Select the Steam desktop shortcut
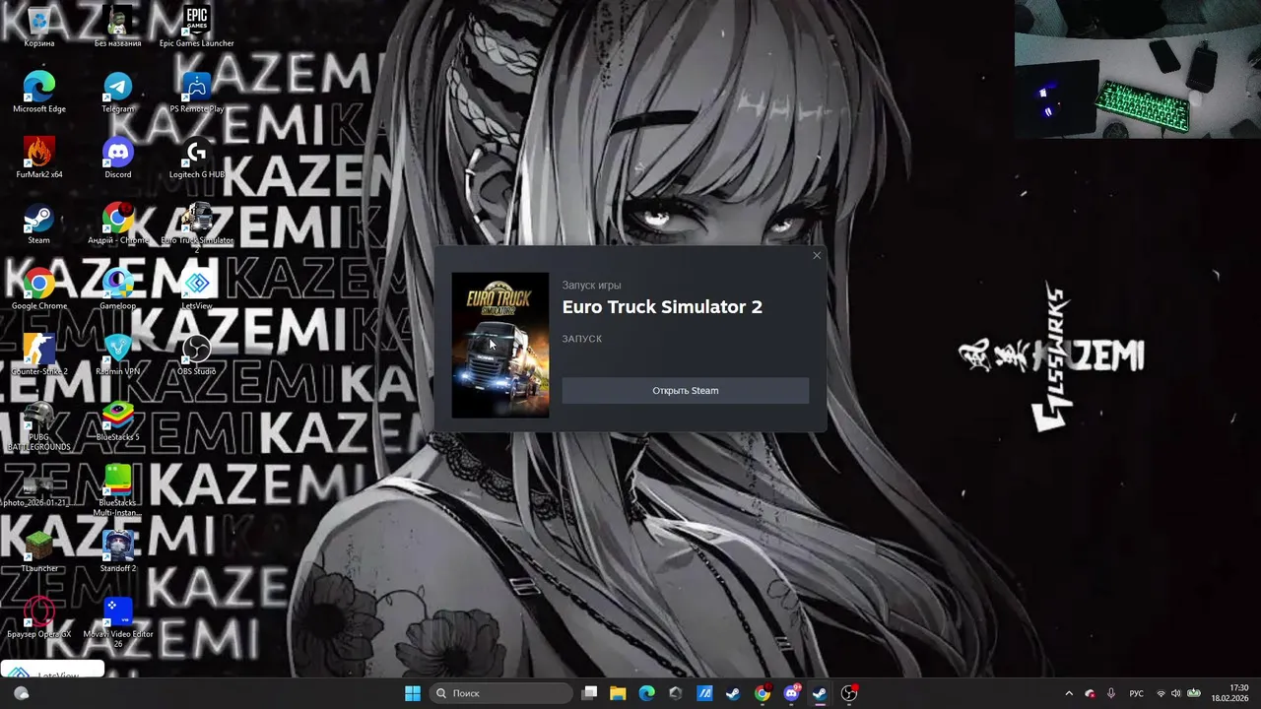 pos(38,224)
